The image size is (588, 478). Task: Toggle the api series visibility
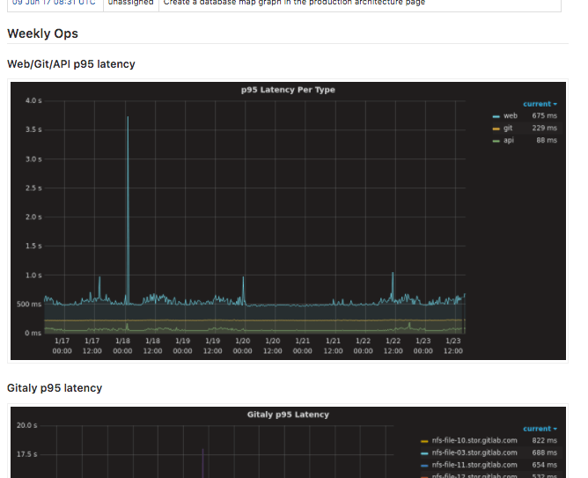508,141
